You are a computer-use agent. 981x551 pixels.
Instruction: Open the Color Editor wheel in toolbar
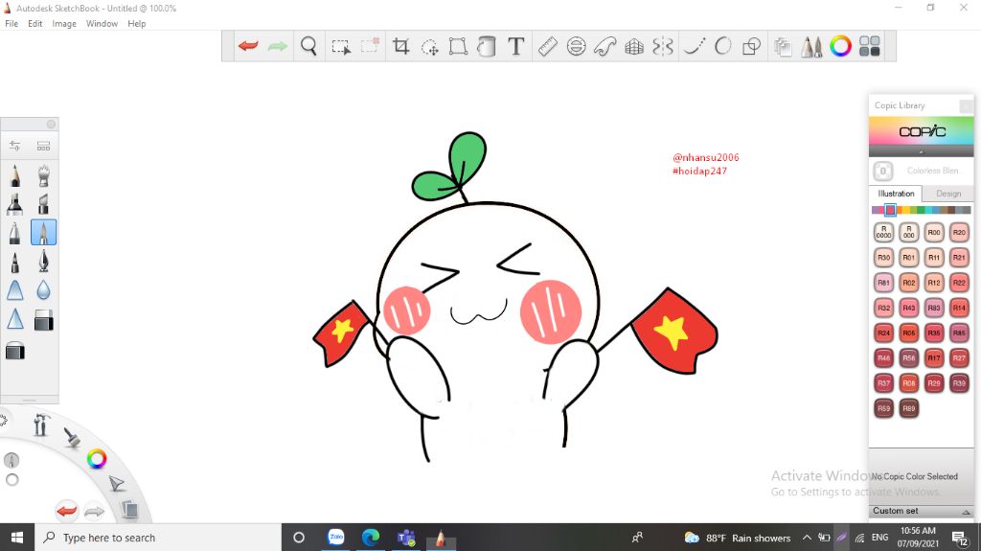[x=840, y=46]
